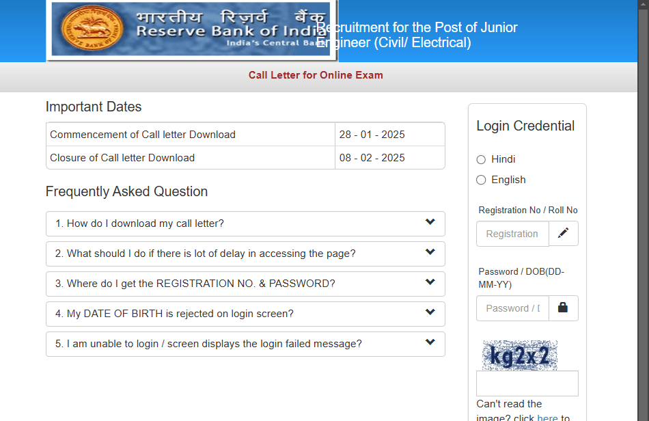Click the kg2x2 captcha image
649x421 pixels.
pyautogui.click(x=520, y=355)
